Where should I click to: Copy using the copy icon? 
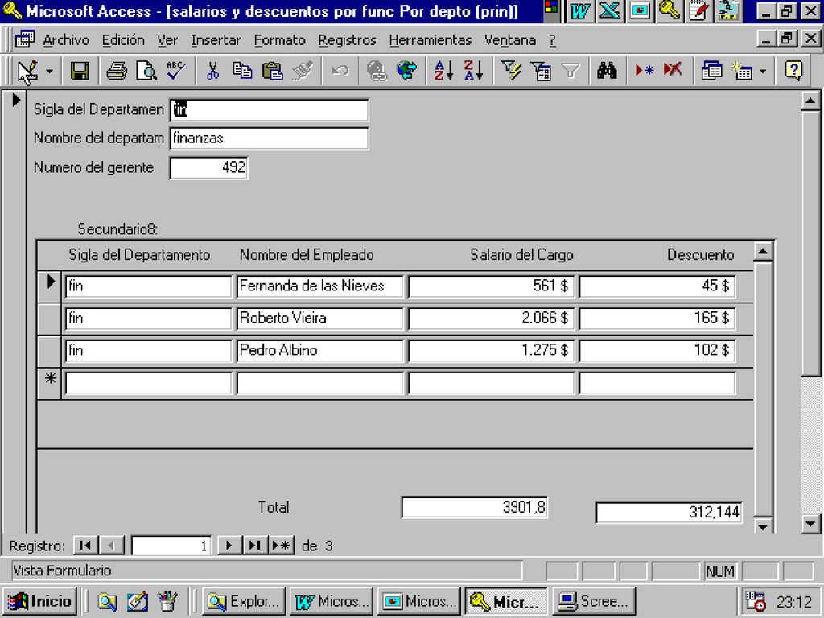(x=242, y=71)
